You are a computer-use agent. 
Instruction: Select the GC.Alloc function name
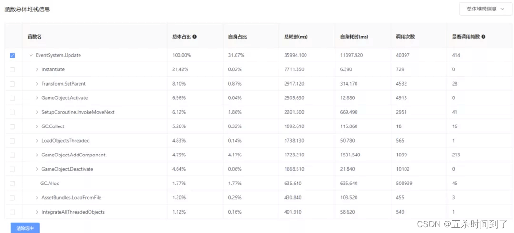tap(49, 184)
